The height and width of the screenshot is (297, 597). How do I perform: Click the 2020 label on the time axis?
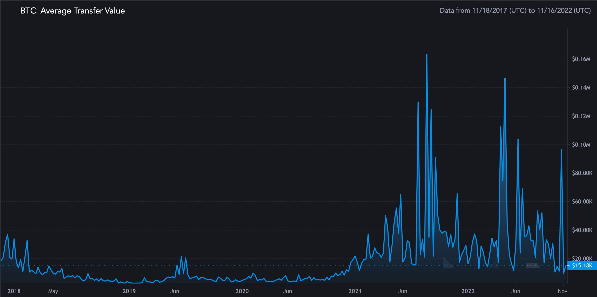pos(242,291)
